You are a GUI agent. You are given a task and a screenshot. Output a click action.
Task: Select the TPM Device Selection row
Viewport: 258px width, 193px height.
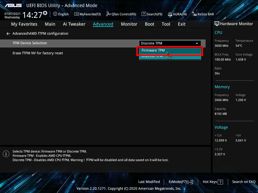click(103, 43)
